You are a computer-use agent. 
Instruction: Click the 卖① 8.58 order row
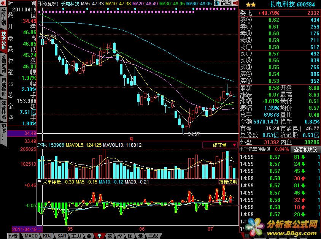280,47
